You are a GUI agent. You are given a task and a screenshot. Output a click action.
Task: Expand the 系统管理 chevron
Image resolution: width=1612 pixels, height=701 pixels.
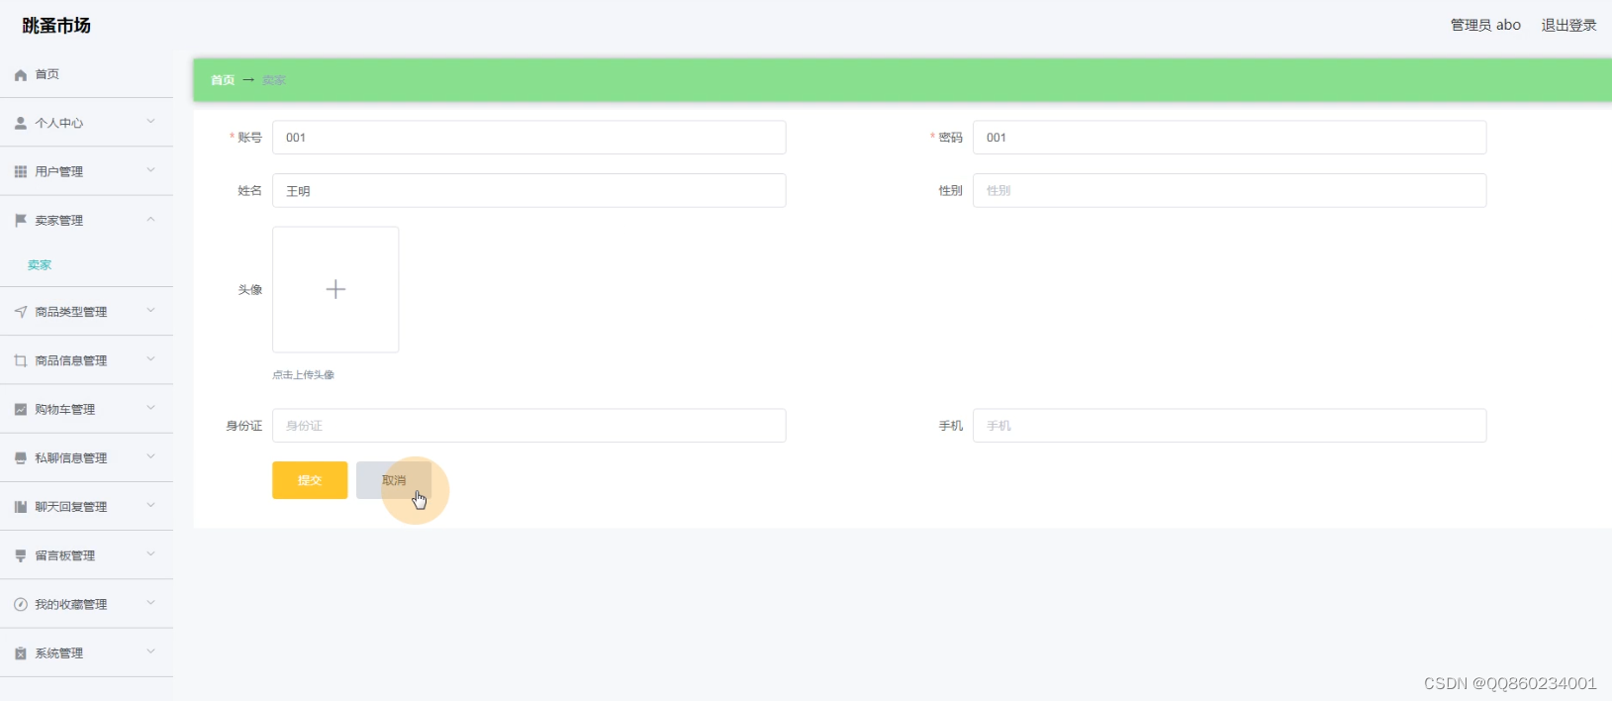(x=151, y=651)
